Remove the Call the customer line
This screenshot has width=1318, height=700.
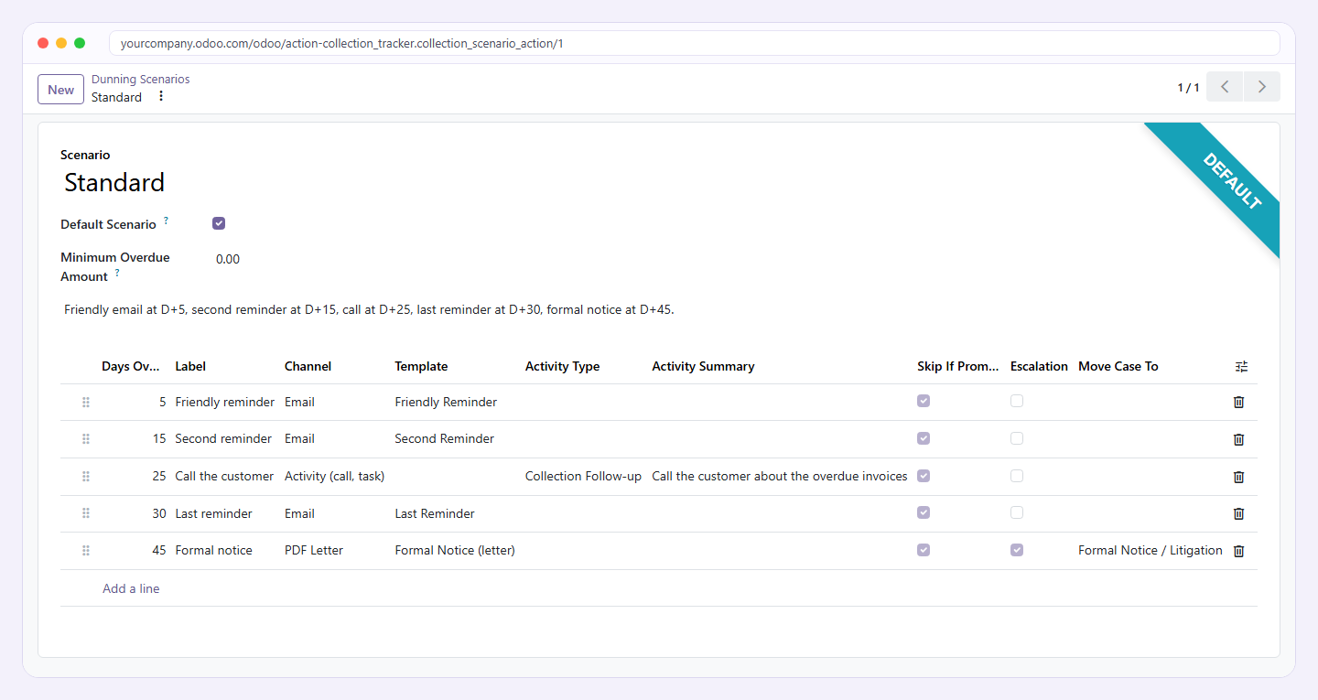coord(1238,477)
